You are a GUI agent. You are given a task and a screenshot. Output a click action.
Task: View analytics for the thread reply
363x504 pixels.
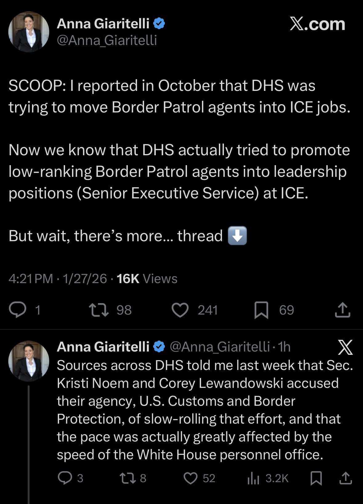[x=253, y=478]
